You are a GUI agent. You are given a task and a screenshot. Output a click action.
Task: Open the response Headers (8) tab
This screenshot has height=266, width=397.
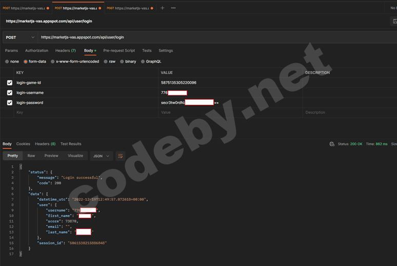(45, 144)
